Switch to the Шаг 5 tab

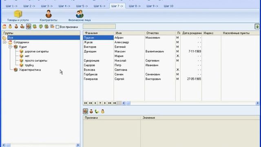click(82, 6)
